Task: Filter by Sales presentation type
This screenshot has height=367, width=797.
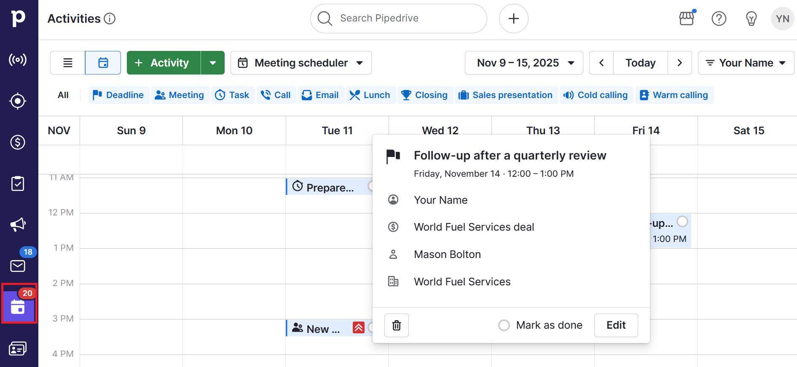Action: point(506,95)
